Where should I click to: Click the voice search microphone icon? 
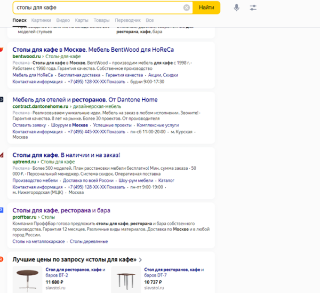point(236,8)
